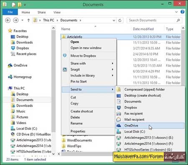Click the breadcrumb arrow after This PC
This screenshot has height=165, width=188.
click(x=57, y=20)
